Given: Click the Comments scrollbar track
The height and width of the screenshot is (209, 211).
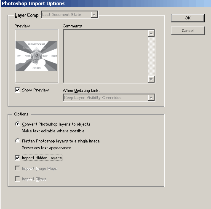Looking at the screenshot, I should click(151, 56).
